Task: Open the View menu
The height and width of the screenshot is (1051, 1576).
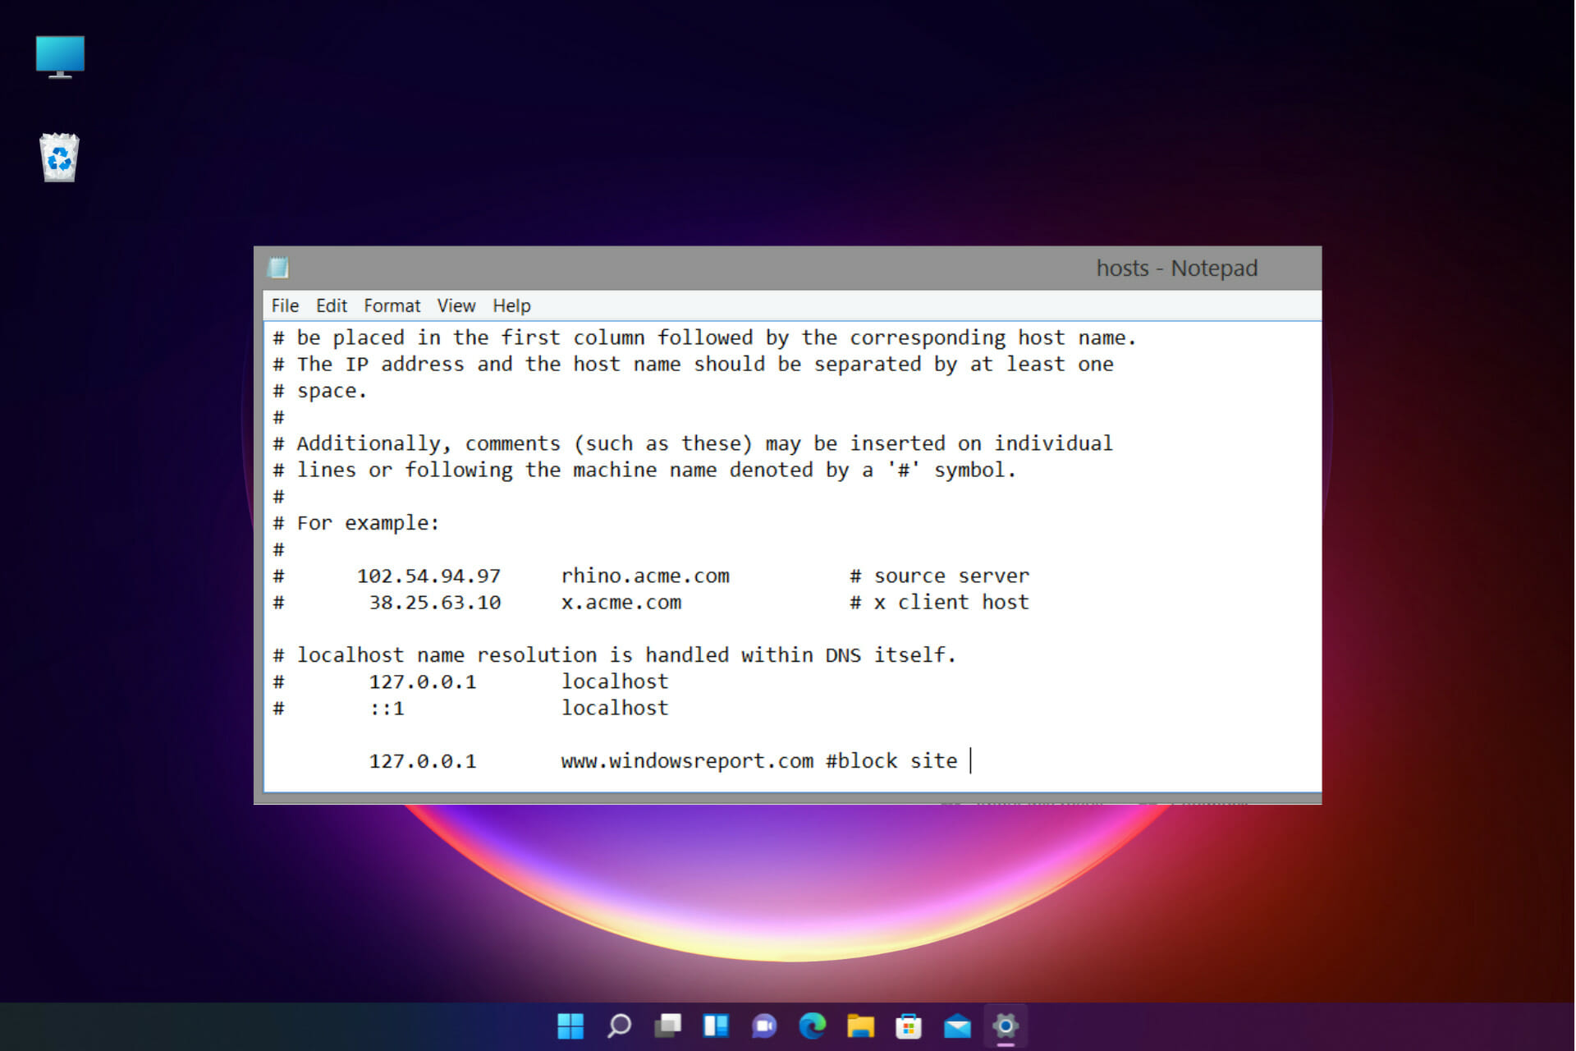Action: pyautogui.click(x=456, y=305)
